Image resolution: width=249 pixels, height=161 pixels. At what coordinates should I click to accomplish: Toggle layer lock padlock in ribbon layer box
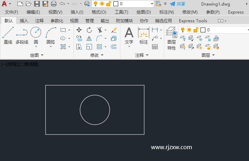pyautogui.click(x=196, y=30)
